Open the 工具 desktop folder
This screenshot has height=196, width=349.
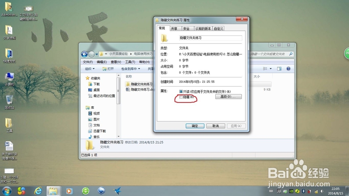(x=9, y=125)
